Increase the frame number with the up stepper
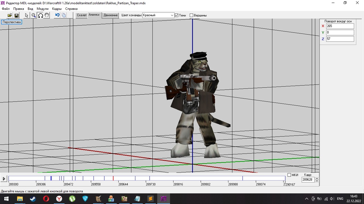 (317, 178)
